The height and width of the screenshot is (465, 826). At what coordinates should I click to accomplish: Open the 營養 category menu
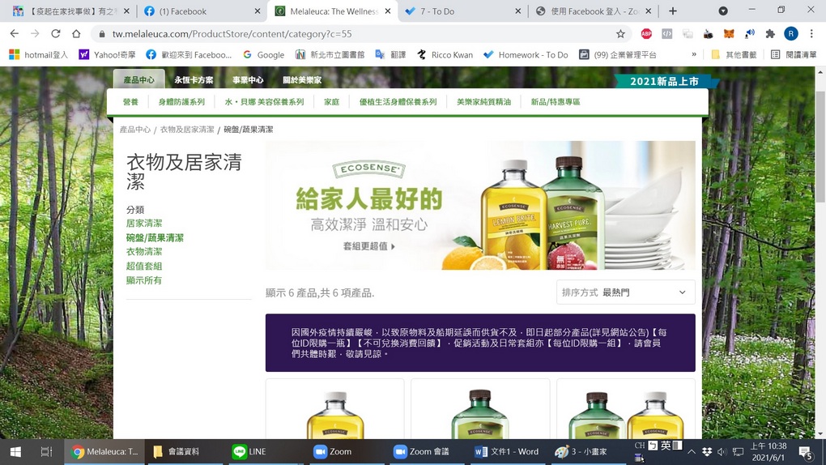(130, 102)
